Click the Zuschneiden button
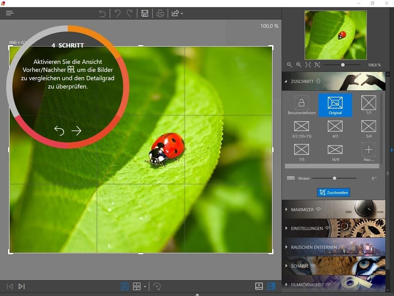Screen dimensions: 394x296 coord(333,192)
